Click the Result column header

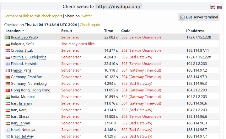pos(67,31)
